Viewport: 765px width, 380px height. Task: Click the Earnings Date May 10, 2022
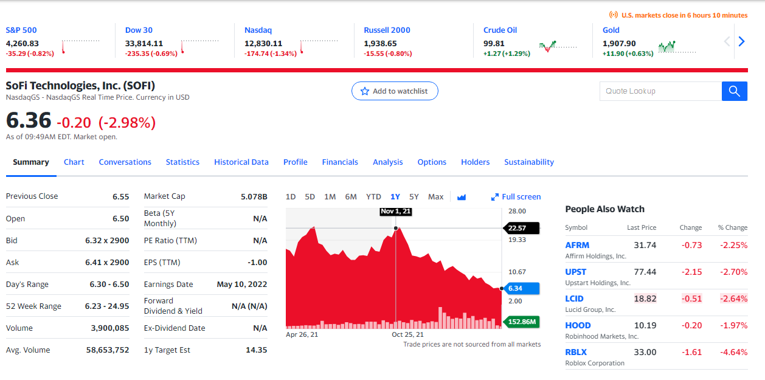pyautogui.click(x=242, y=285)
